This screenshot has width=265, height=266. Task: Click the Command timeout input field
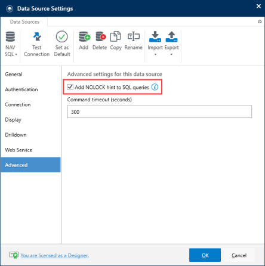coord(159,112)
